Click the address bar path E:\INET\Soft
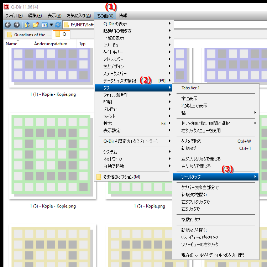This screenshot has width=267, height=267. coord(82,25)
